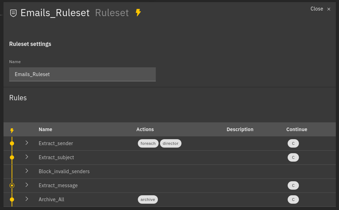Toggle the yellow dot beside Archive_All
Viewport: 339px width, 210px height.
coord(12,199)
